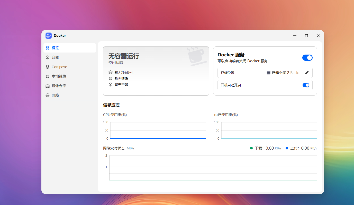The height and width of the screenshot is (205, 354).
Task: Click the 开机自动开启 row label
Action: (x=231, y=85)
